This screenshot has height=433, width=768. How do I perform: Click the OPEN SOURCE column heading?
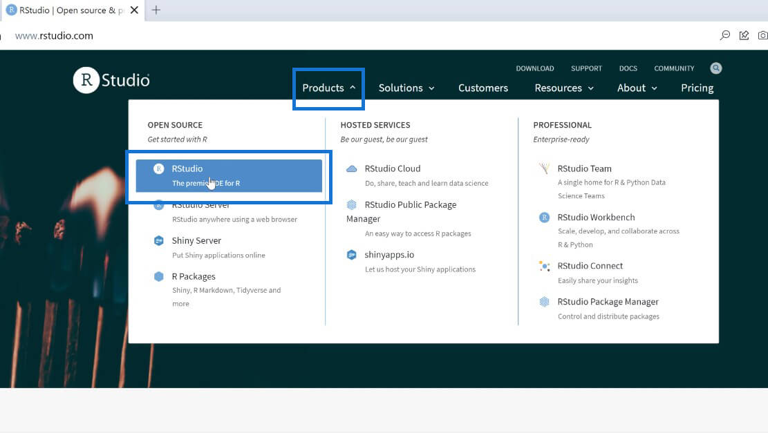pyautogui.click(x=175, y=125)
